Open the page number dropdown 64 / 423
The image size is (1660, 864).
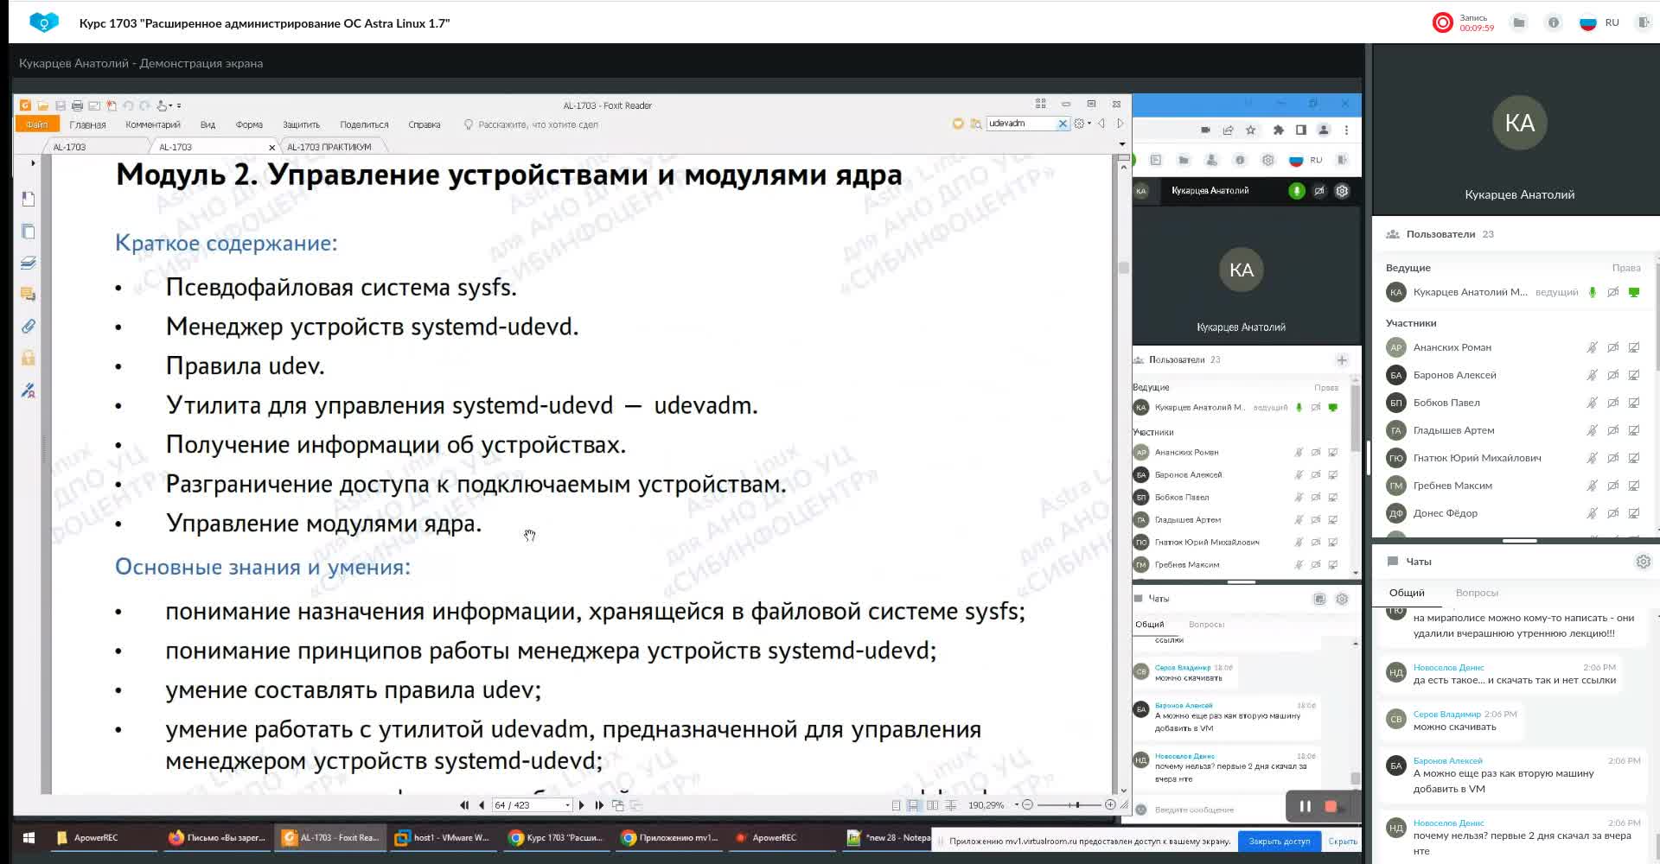pyautogui.click(x=567, y=805)
